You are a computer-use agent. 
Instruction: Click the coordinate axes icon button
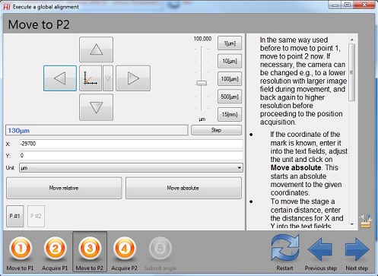click(91, 78)
